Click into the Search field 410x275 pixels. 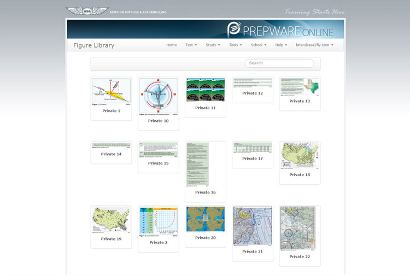click(x=279, y=63)
